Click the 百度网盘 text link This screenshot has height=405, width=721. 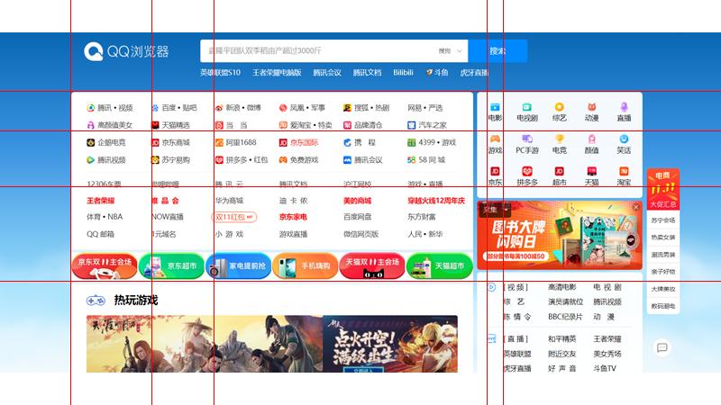click(x=357, y=217)
